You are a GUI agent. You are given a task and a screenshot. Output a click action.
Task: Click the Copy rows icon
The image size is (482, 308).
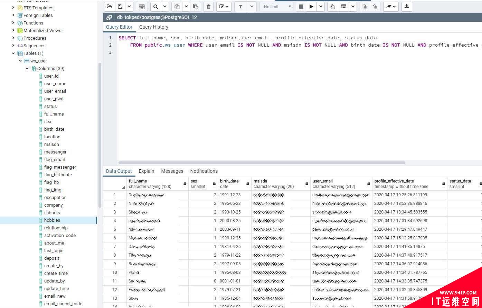point(177,7)
